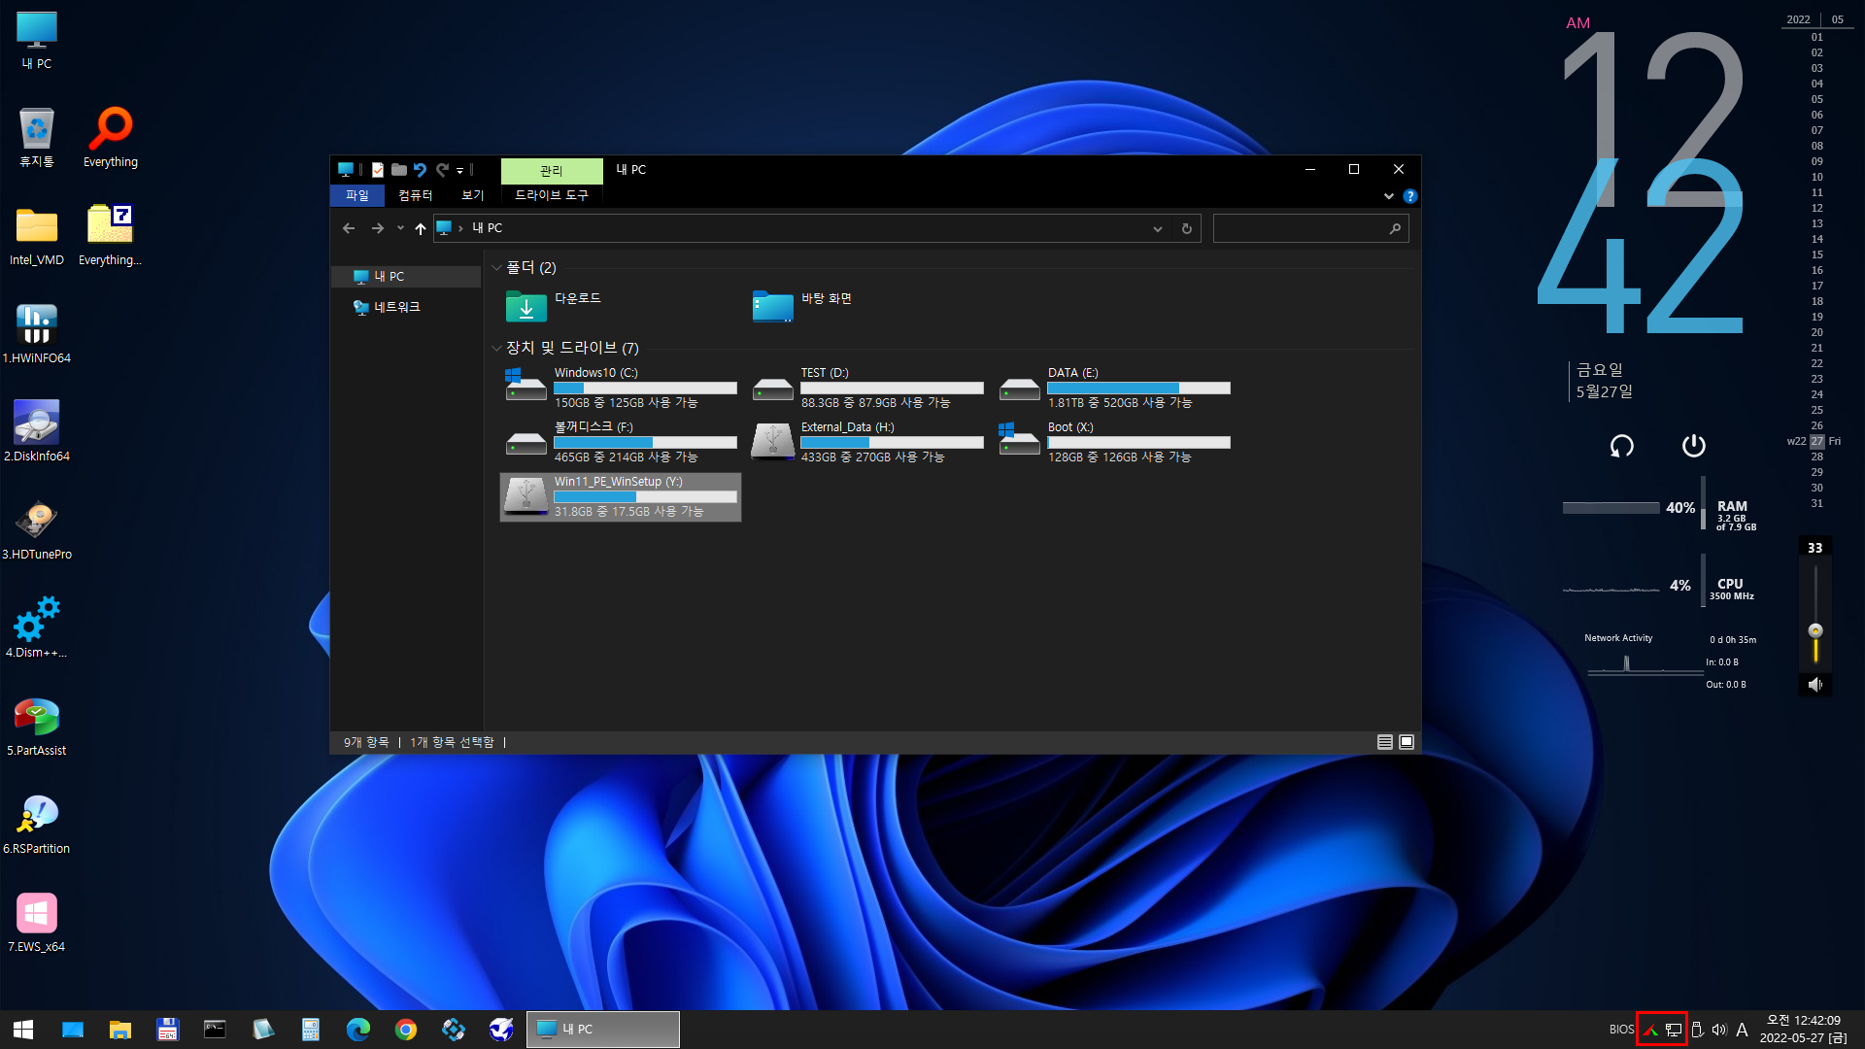Navigate back with the back arrow

click(x=349, y=228)
